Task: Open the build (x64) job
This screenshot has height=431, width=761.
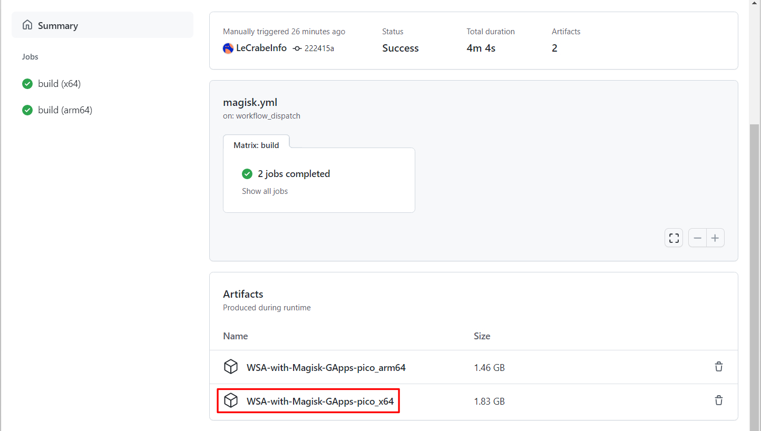Action: pyautogui.click(x=59, y=84)
